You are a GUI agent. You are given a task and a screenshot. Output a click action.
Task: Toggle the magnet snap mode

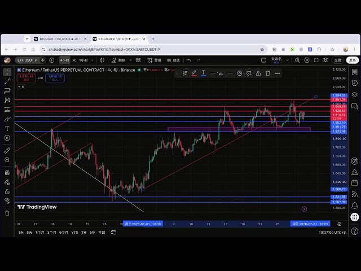pos(7,172)
